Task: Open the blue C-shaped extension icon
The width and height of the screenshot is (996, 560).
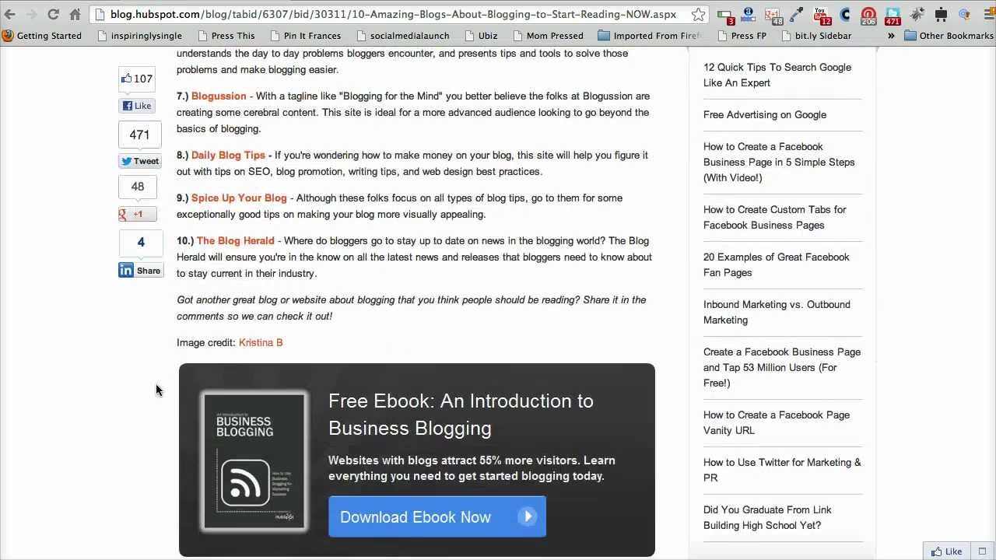Action: [845, 14]
